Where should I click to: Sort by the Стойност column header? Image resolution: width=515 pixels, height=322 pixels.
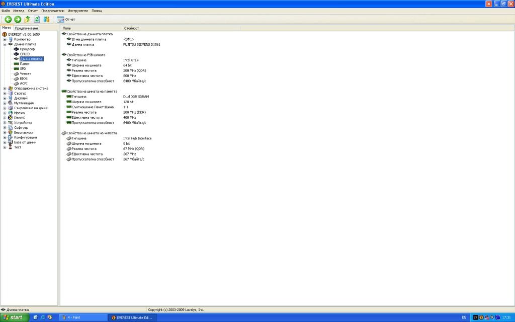pos(181,28)
